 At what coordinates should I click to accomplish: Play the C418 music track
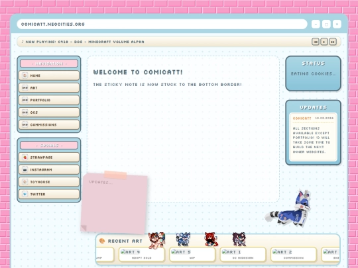324,42
